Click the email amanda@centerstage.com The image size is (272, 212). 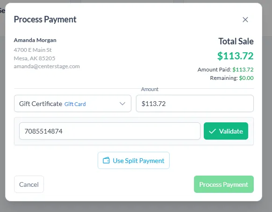pyautogui.click(x=47, y=66)
